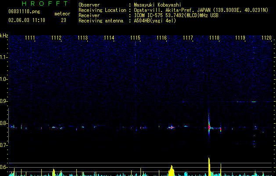The height and width of the screenshot is (176, 276).
Task: Click the "Observer" field label
Action: pos(89,5)
